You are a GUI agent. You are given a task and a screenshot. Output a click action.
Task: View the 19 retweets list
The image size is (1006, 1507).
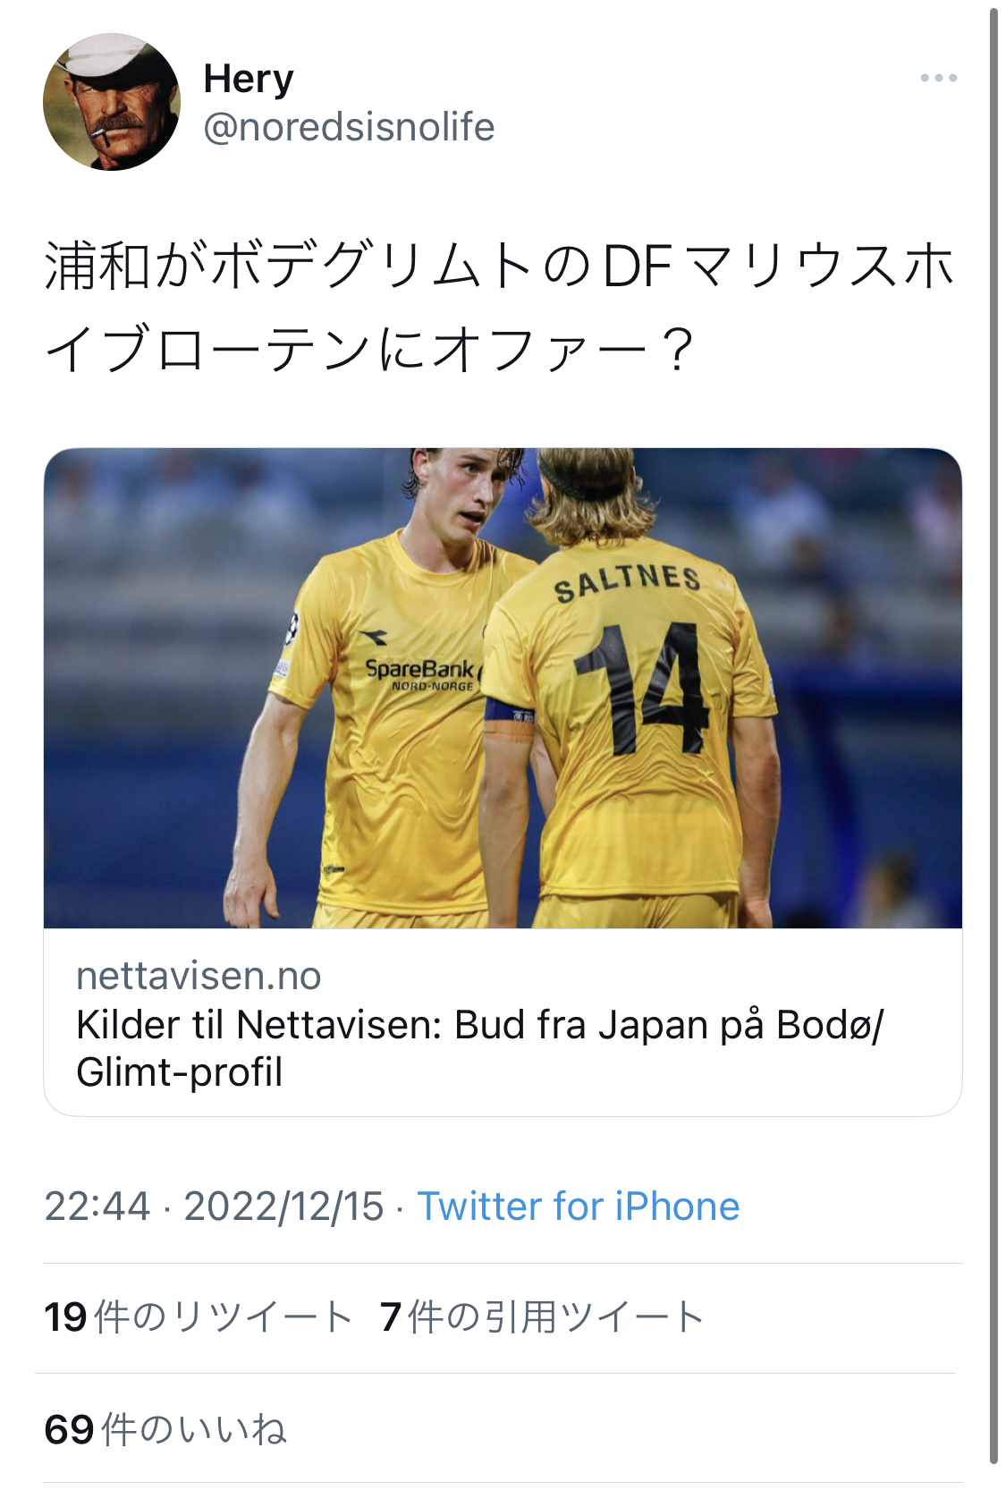click(x=199, y=1317)
